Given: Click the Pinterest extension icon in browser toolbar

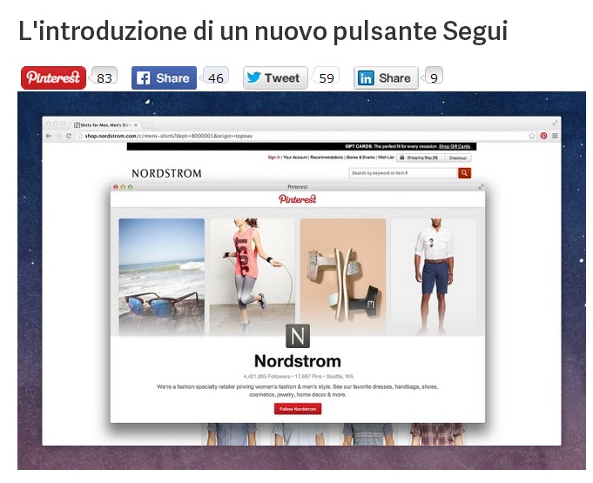Looking at the screenshot, I should coord(543,136).
